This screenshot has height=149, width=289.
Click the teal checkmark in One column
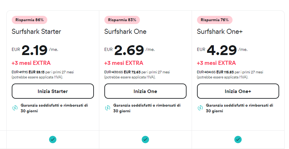[145, 139]
